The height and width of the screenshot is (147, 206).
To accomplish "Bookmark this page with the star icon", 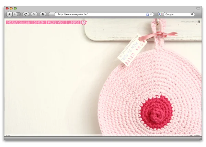I will 147,14.
